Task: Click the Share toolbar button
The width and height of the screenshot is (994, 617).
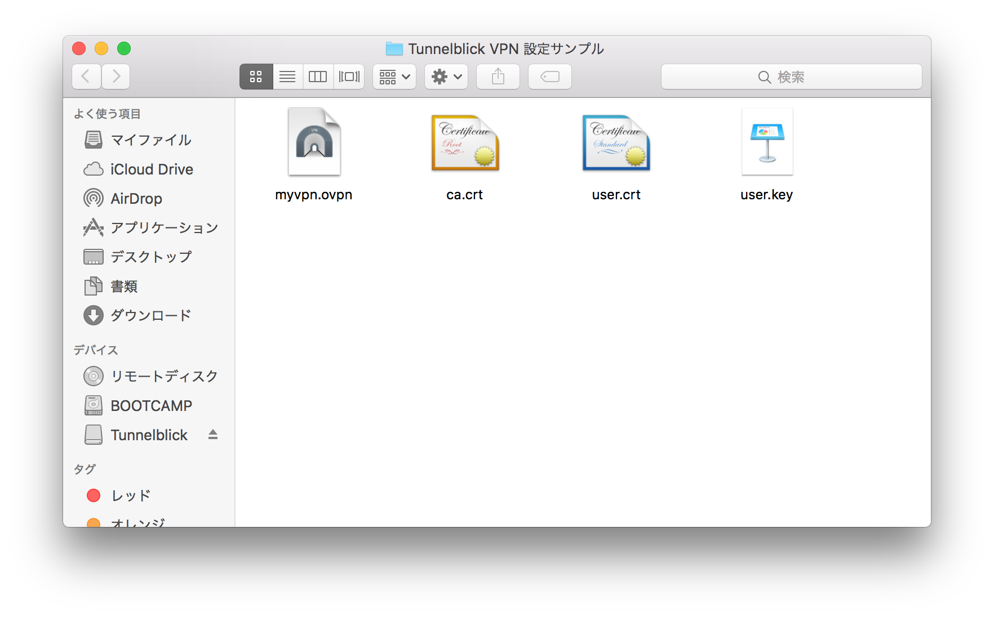Action: pyautogui.click(x=498, y=77)
